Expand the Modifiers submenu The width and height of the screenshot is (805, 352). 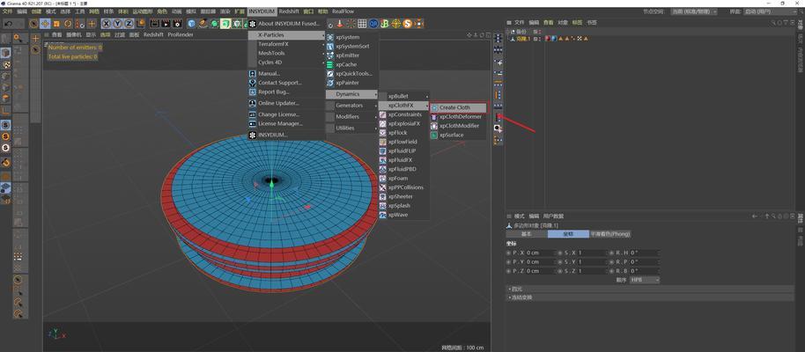351,116
